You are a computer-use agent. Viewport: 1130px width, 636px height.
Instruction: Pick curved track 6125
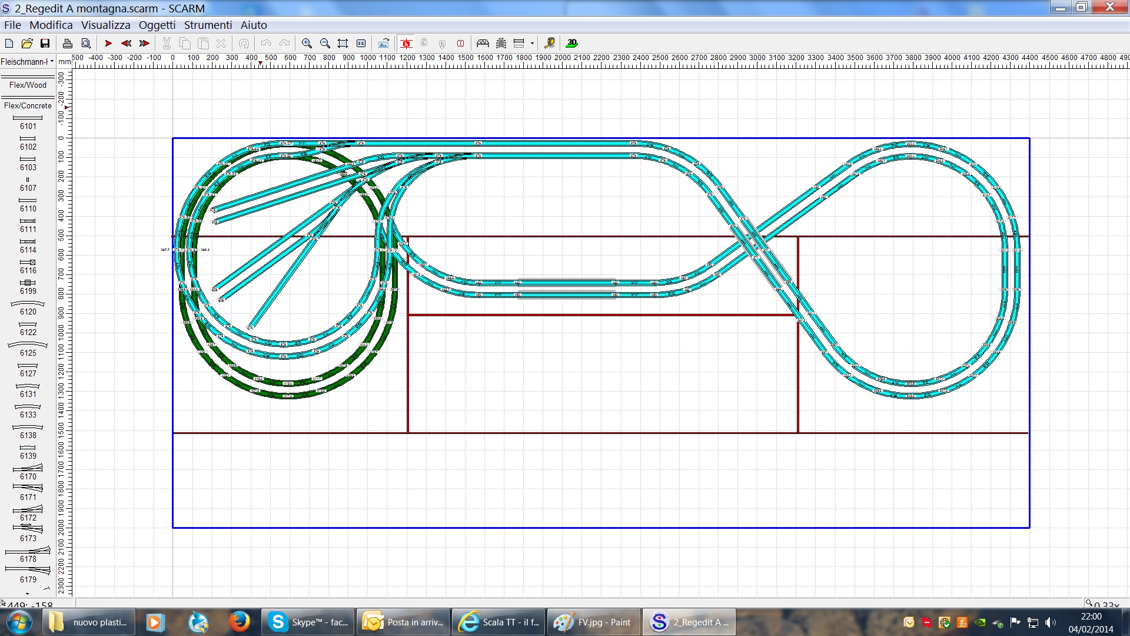click(28, 349)
